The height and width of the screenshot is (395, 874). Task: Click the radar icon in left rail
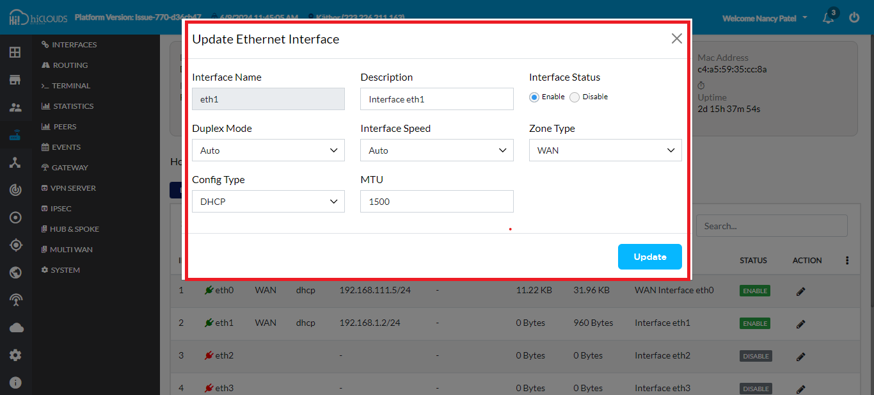[x=15, y=190]
